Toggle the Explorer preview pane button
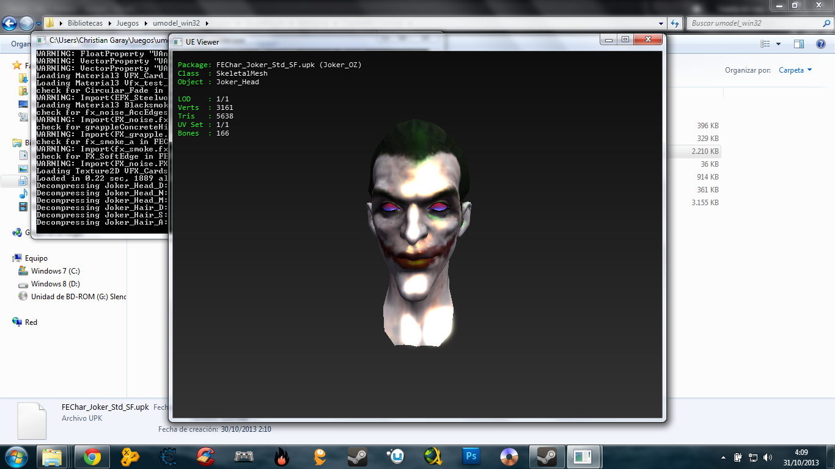 point(799,44)
